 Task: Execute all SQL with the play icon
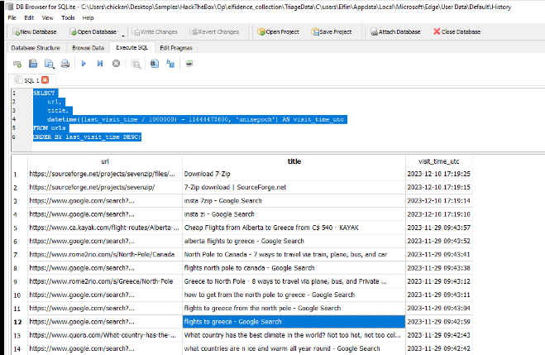click(84, 64)
